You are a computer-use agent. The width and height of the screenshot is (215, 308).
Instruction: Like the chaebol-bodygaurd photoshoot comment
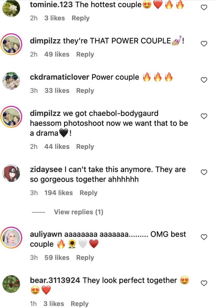click(x=204, y=116)
